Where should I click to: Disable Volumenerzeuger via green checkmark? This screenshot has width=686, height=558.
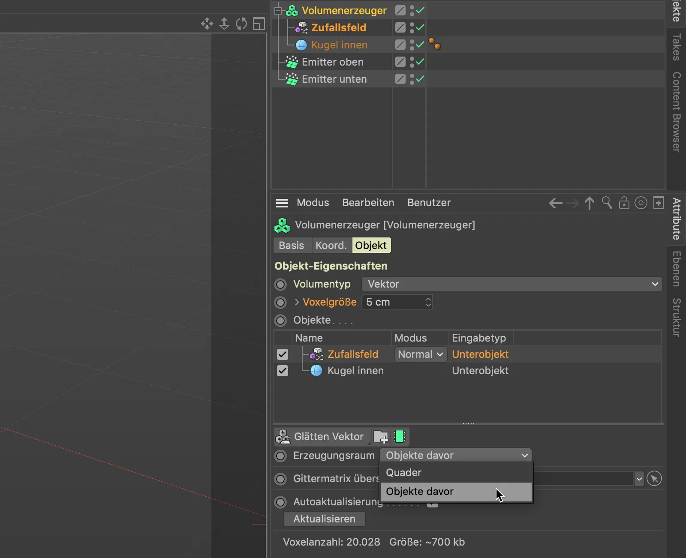420,10
